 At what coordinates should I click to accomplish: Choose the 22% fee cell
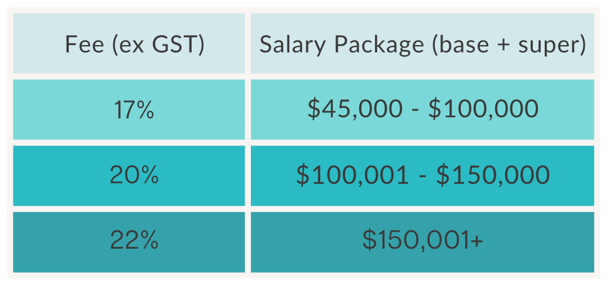pos(129,242)
